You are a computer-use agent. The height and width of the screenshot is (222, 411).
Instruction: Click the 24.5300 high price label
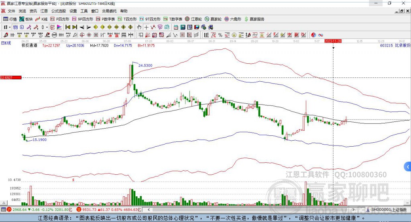point(145,65)
